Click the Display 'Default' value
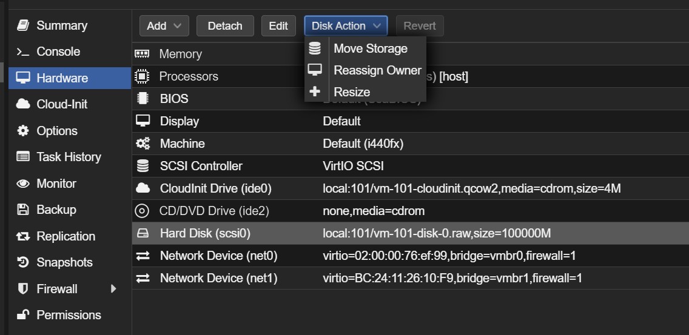 (x=342, y=121)
